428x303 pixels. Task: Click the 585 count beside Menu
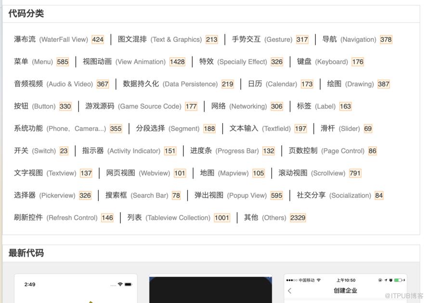(63, 62)
